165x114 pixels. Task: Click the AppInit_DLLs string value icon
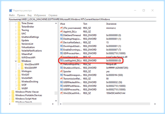point(61,32)
